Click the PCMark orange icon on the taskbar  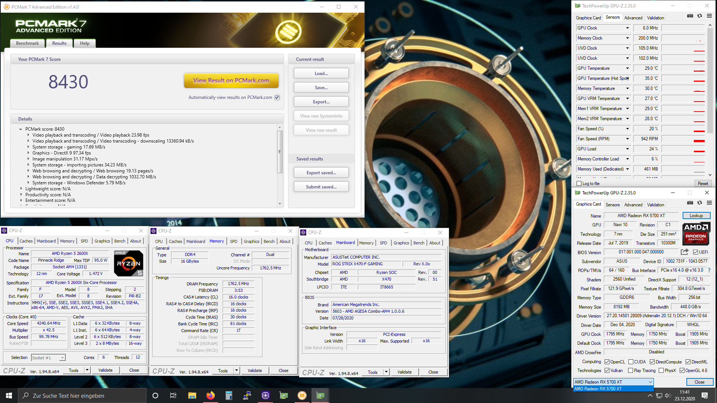(302, 396)
